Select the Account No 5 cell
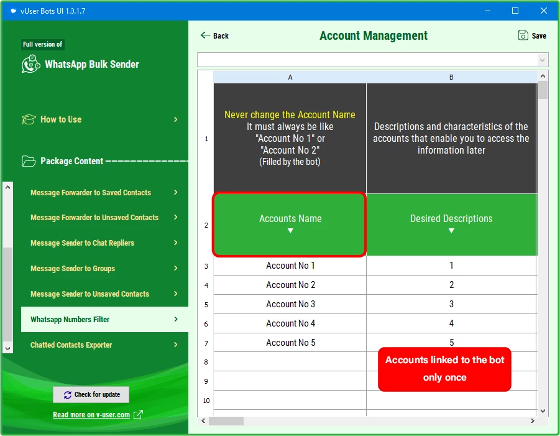Image resolution: width=560 pixels, height=436 pixels. click(290, 342)
